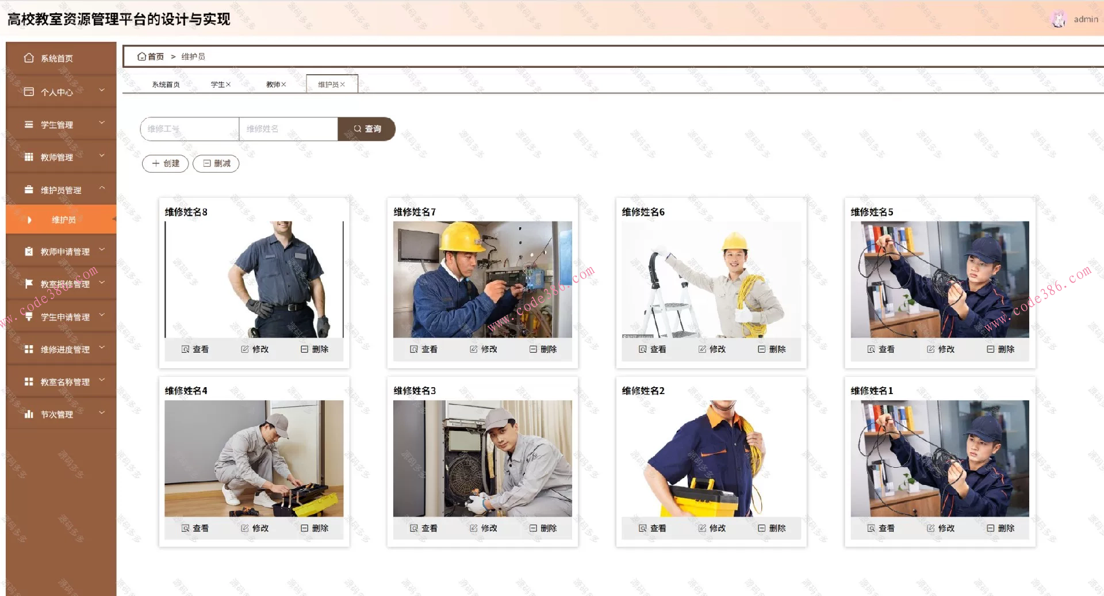The height and width of the screenshot is (596, 1104).
Task: Click the 维修工号 input field
Action: coord(190,129)
